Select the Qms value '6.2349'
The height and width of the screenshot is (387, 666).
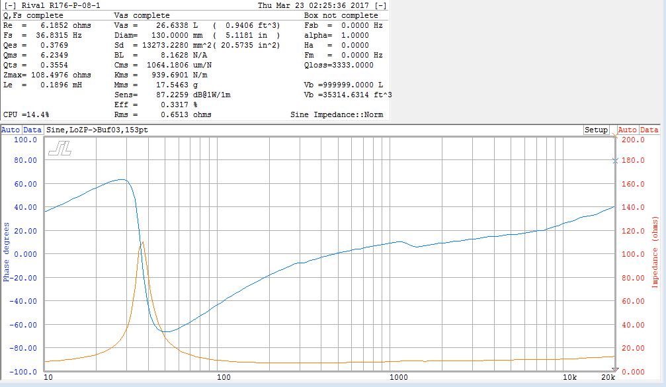click(x=54, y=55)
